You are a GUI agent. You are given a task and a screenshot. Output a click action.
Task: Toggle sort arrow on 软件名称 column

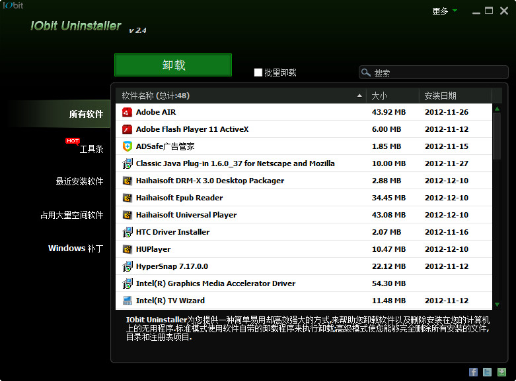[359, 96]
